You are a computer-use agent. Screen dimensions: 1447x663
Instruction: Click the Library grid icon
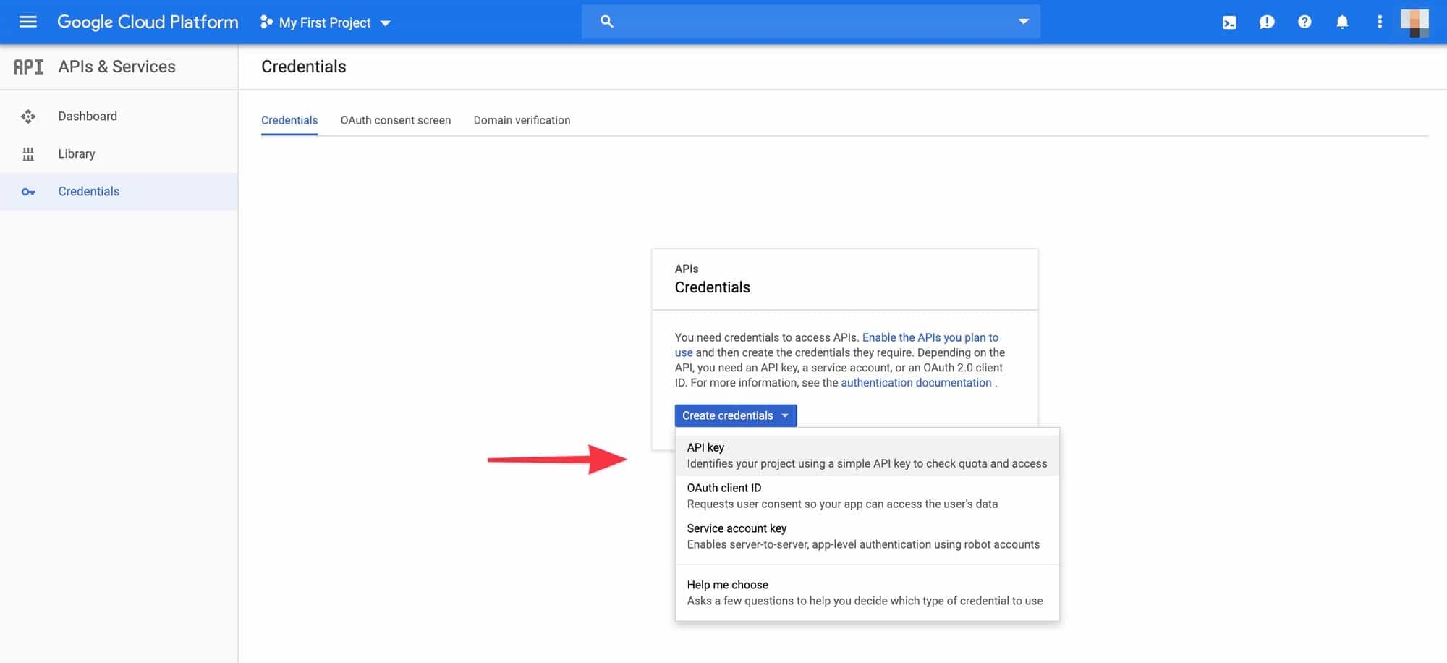pos(28,154)
